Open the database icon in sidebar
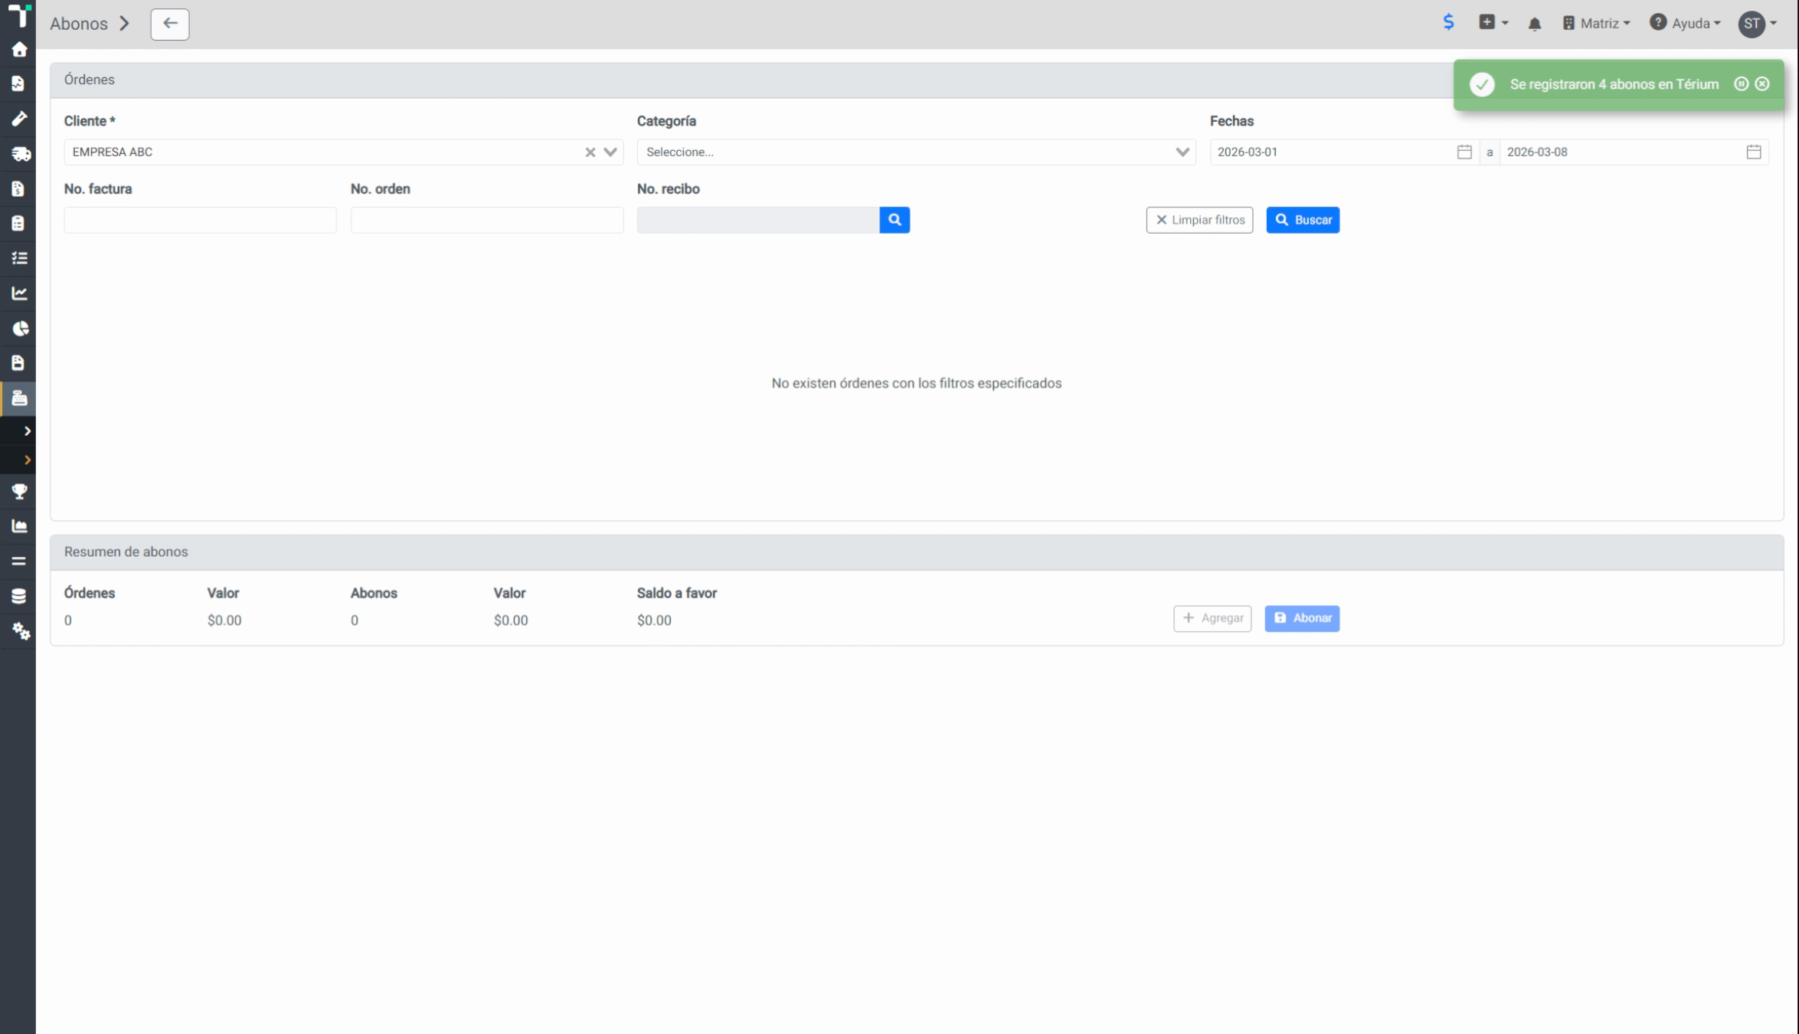This screenshot has height=1034, width=1799. (x=18, y=596)
